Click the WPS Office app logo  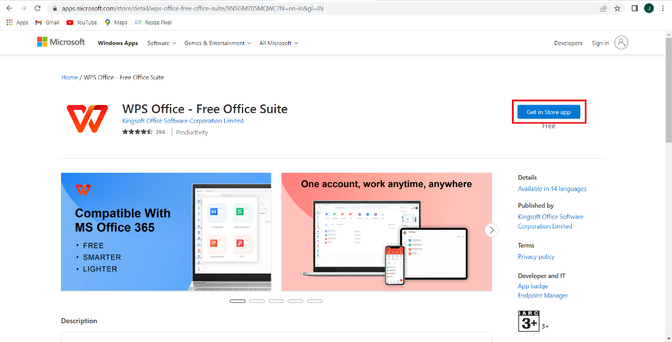click(87, 118)
